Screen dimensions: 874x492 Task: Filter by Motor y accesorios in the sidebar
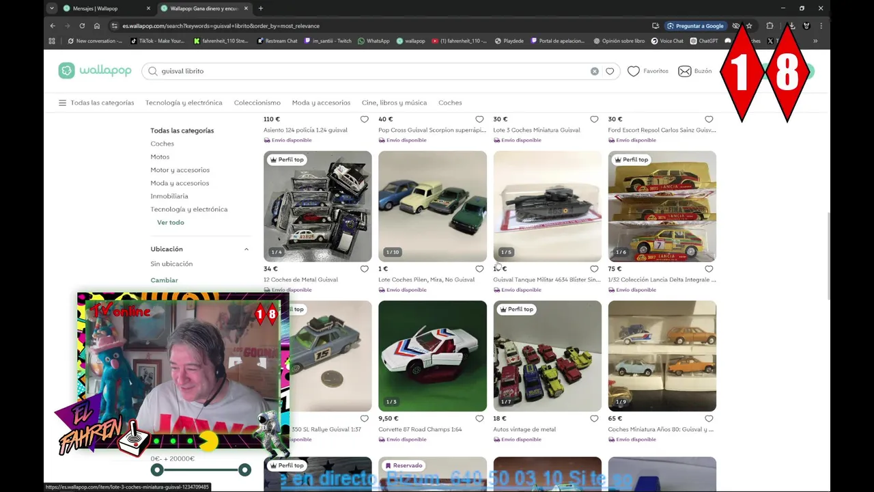coord(180,170)
